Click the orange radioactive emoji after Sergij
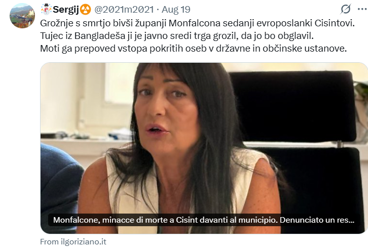The image size is (368, 251). (86, 10)
